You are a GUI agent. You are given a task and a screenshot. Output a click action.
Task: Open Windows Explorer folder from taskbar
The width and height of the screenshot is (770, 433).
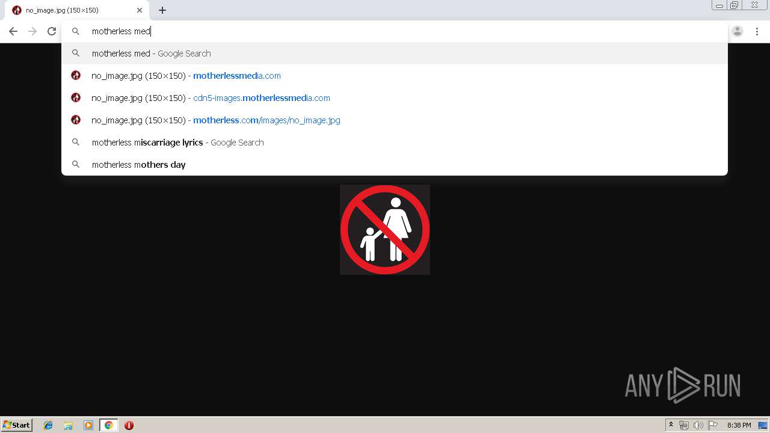(68, 425)
